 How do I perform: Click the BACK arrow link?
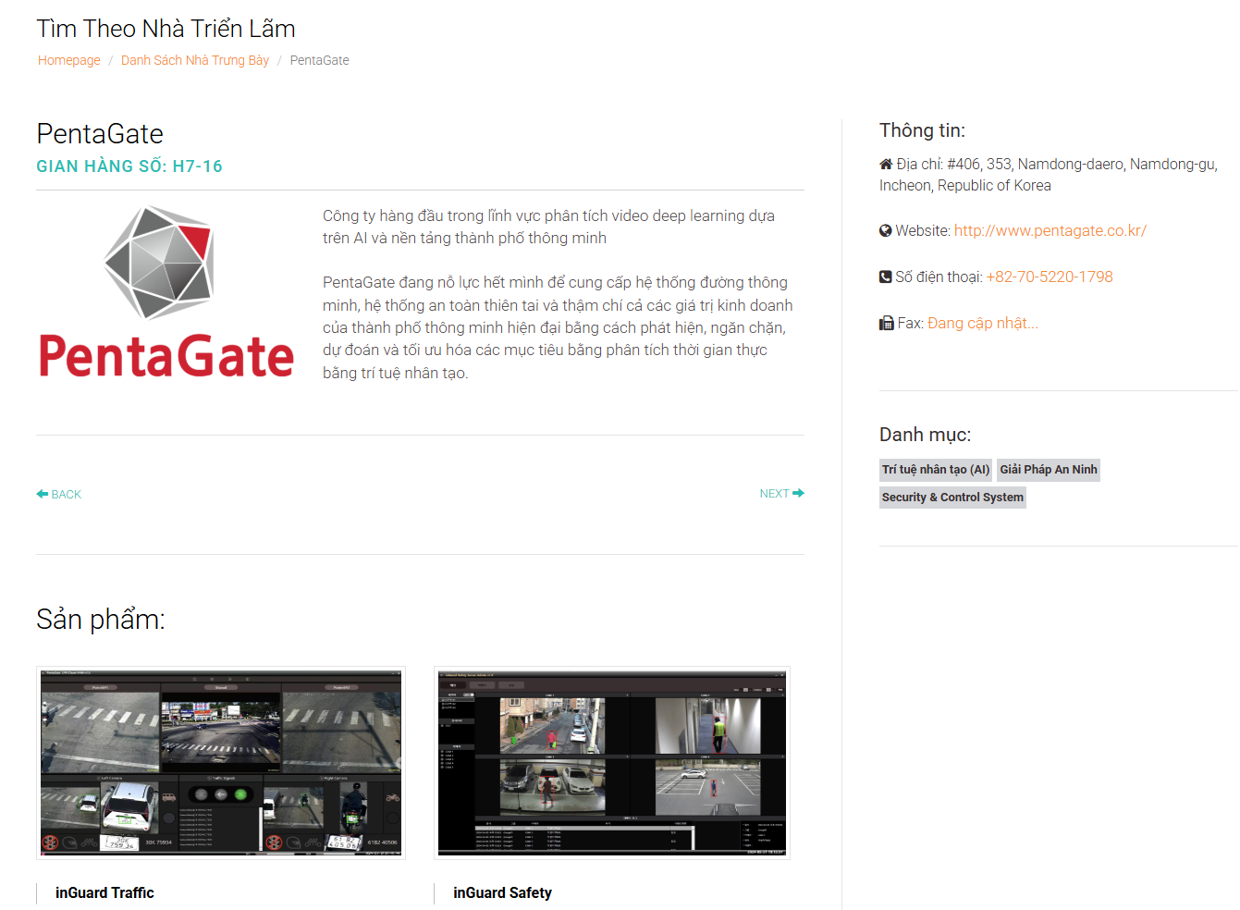click(x=59, y=494)
